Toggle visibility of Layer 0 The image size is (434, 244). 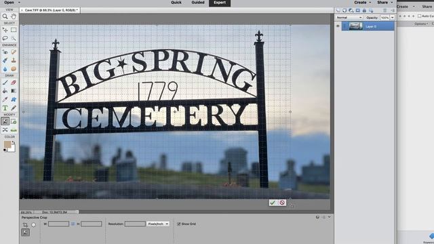338,26
